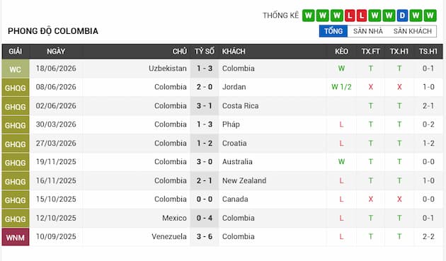This screenshot has width=446, height=261.
Task: Open Uzbekistan team link
Action: pos(168,69)
